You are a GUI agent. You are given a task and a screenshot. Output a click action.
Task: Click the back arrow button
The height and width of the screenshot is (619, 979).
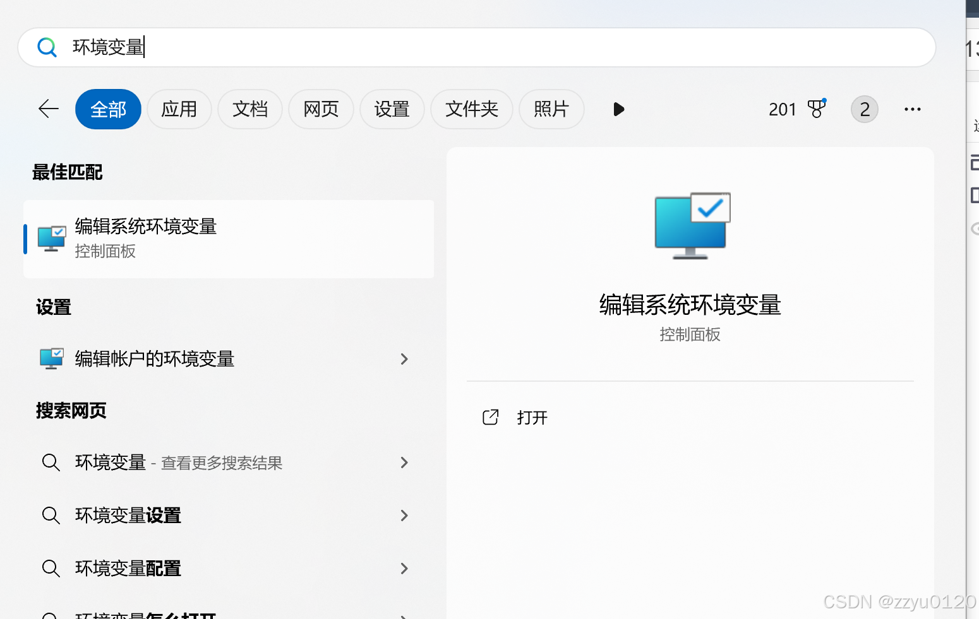point(49,109)
